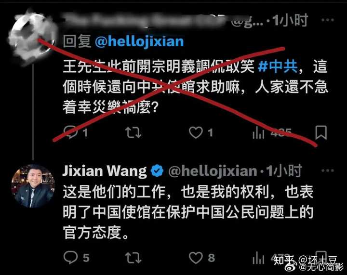Open the blurred display name of top poster

point(145,19)
